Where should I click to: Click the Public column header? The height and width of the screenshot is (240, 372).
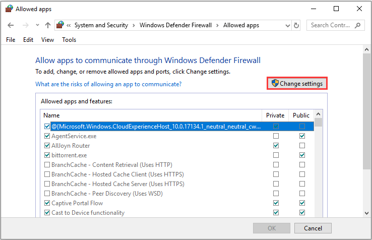[301, 115]
